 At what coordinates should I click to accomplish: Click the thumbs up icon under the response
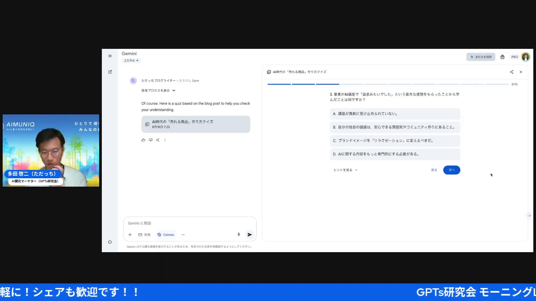click(x=143, y=140)
